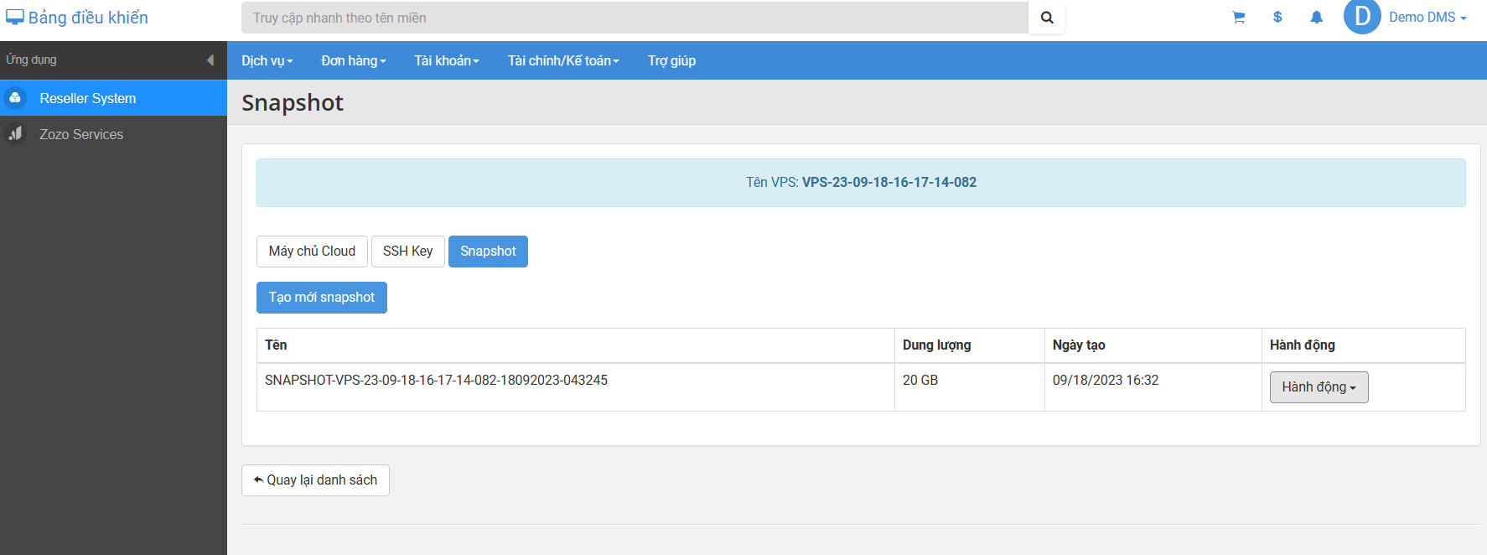Open the notifications bell
This screenshot has height=555, width=1487.
[1316, 18]
